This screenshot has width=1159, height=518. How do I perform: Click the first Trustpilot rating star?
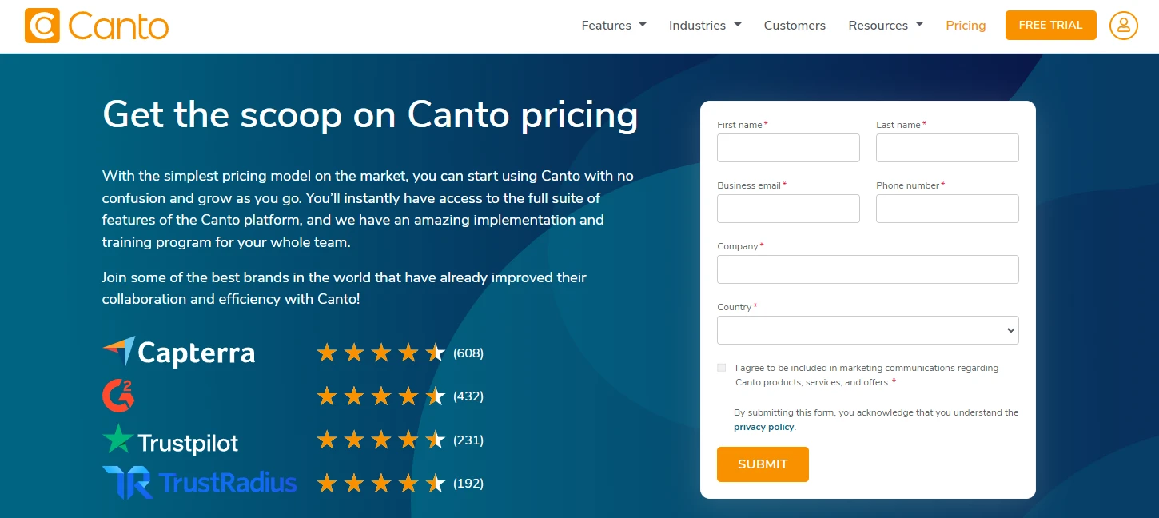327,440
